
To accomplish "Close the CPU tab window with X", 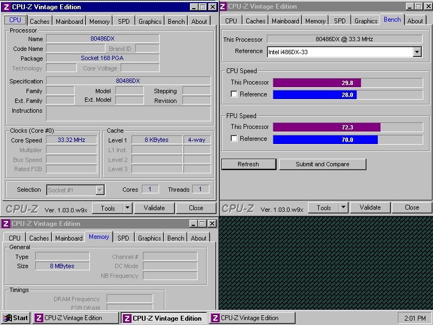I will [212, 7].
